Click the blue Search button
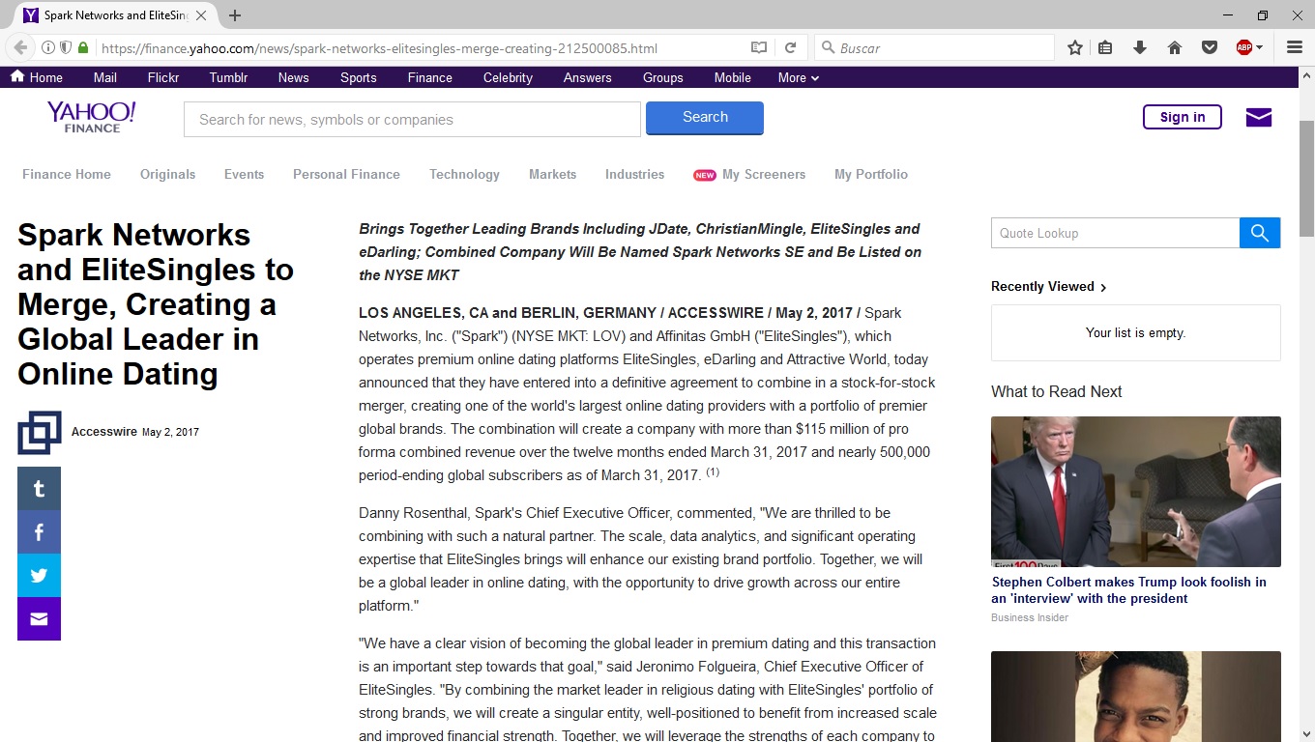The image size is (1315, 742). point(705,118)
